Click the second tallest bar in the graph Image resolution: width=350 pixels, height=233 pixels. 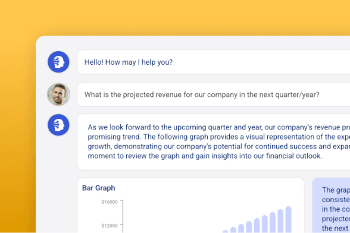click(x=280, y=221)
